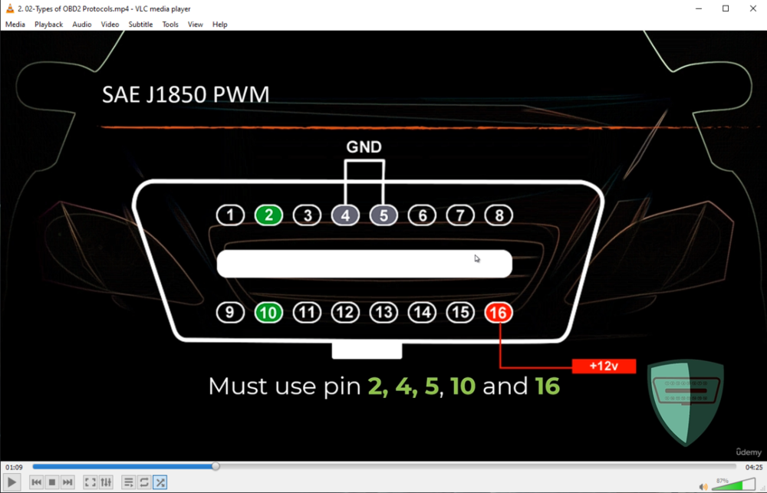Disable random shuffle playback

160,482
